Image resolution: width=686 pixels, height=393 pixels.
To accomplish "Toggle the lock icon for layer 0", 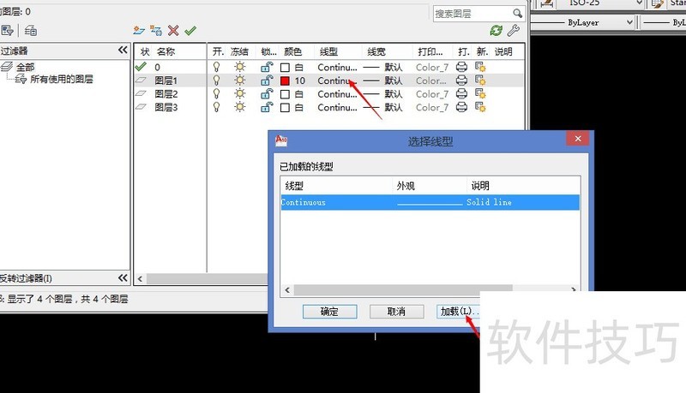I will click(267, 67).
